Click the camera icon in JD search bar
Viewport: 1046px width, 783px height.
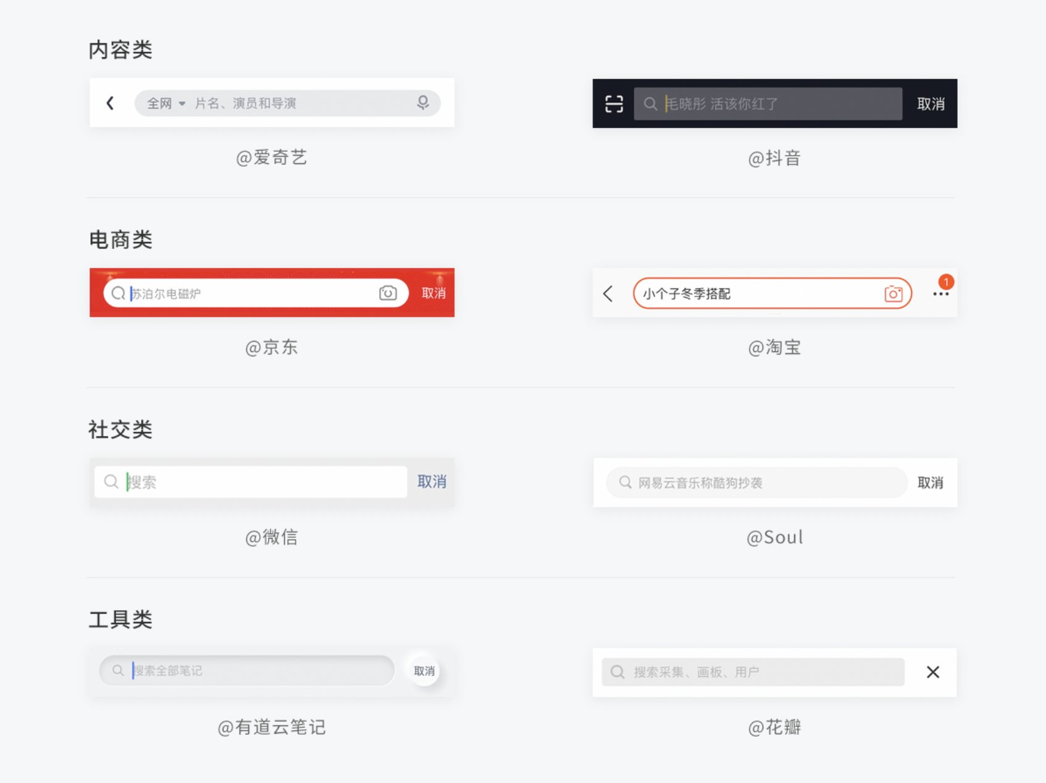click(x=388, y=293)
